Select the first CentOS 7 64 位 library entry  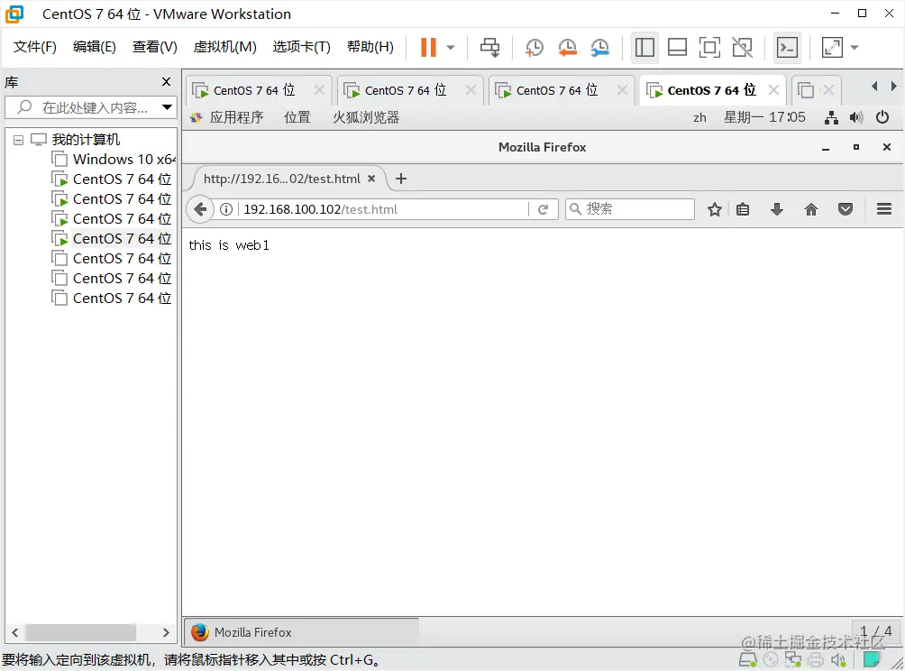pyautogui.click(x=112, y=179)
